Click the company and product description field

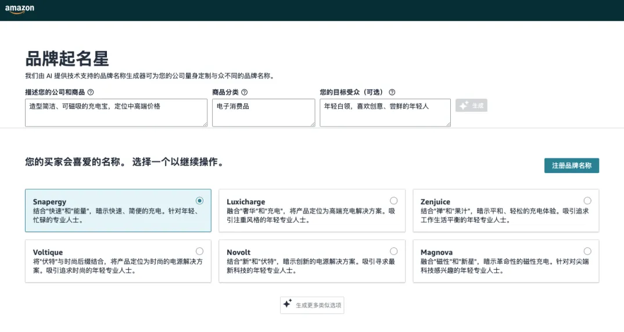pyautogui.click(x=116, y=112)
